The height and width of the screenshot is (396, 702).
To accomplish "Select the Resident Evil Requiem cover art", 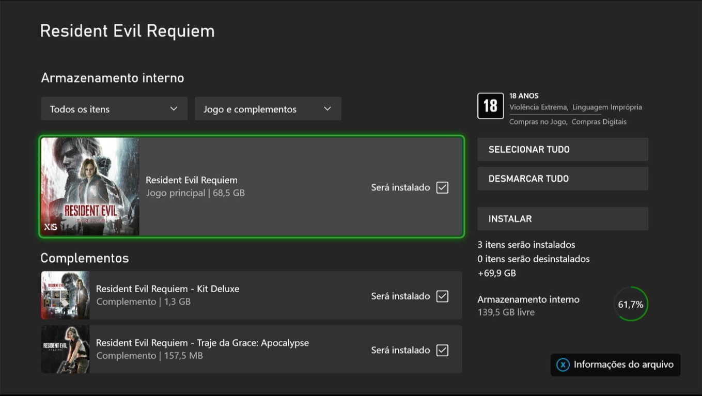I will [90, 186].
